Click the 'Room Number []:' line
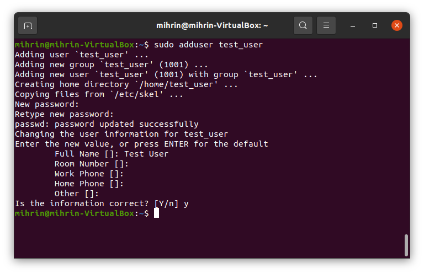424x274 pixels. 91,164
